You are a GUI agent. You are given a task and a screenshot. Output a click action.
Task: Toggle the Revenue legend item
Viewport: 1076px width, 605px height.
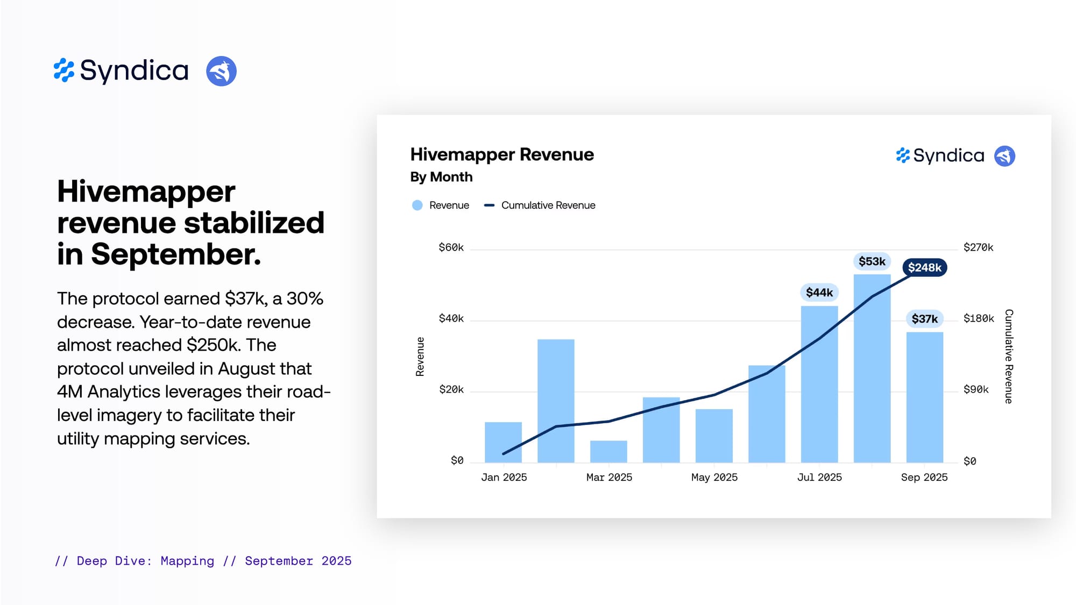(449, 205)
